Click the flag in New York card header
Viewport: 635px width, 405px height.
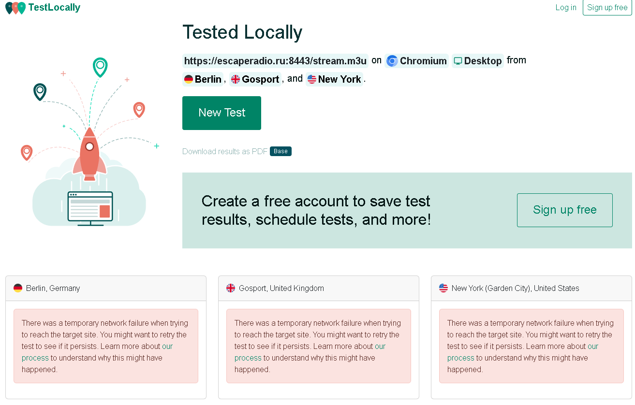pos(443,288)
